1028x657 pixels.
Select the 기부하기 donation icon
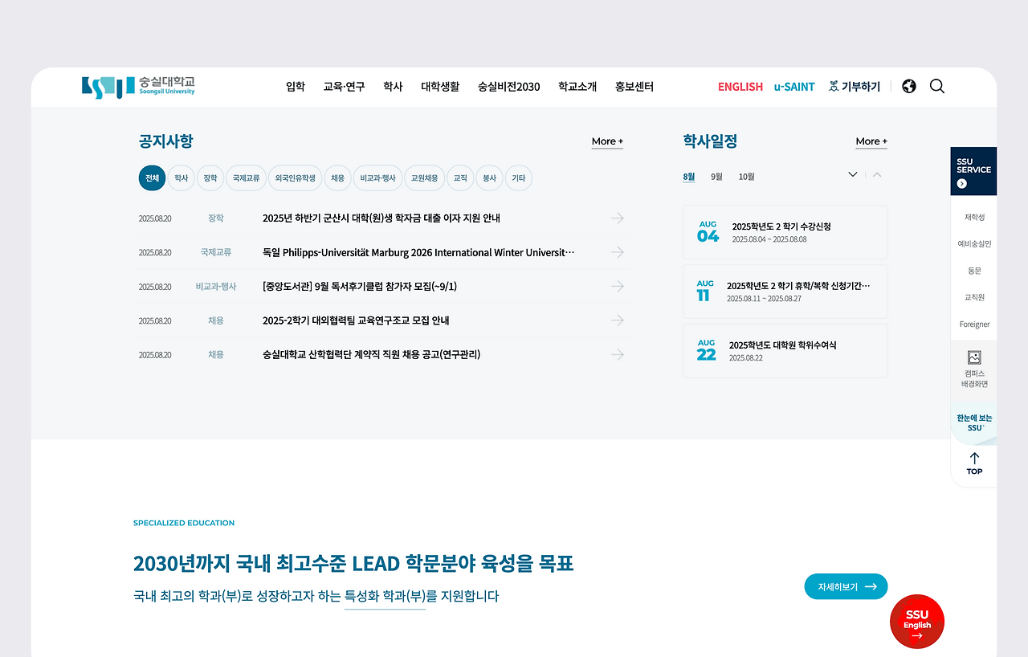tap(835, 86)
